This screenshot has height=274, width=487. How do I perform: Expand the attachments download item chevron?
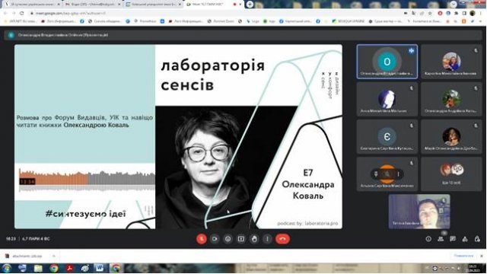pyautogui.click(x=54, y=256)
